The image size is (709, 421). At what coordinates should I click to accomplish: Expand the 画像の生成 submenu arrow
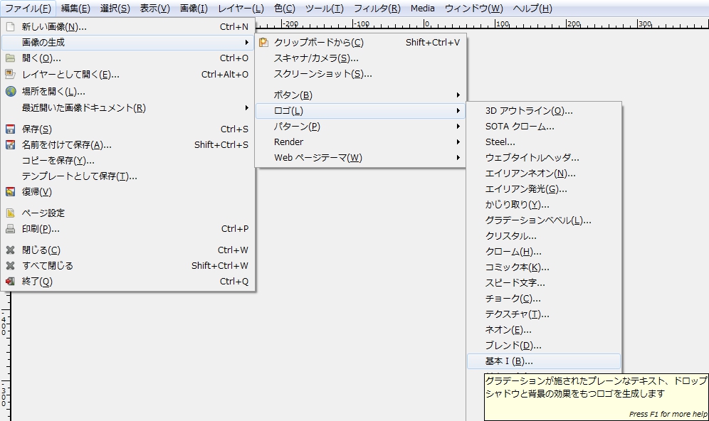click(x=246, y=43)
